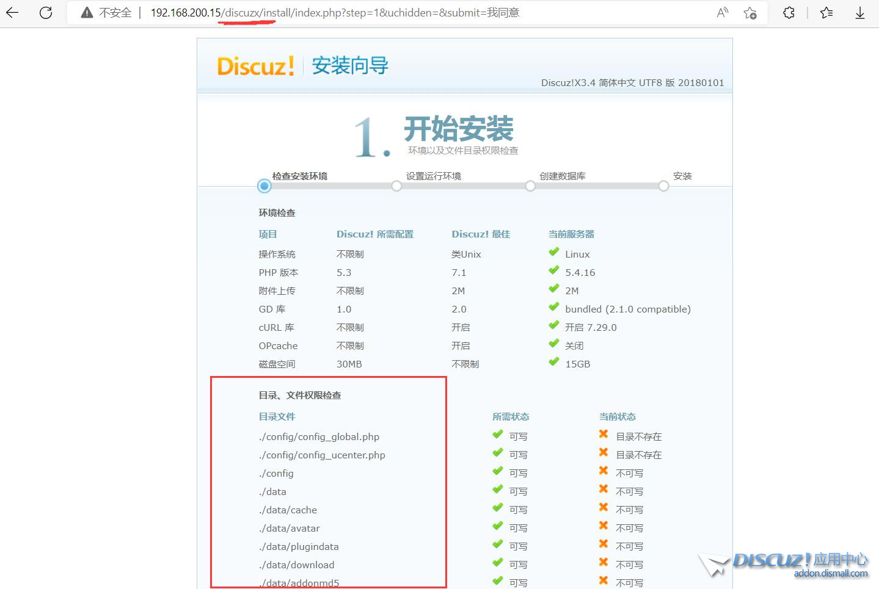Add page to favorites with star-plus icon
Image resolution: width=879 pixels, height=589 pixels.
750,13
